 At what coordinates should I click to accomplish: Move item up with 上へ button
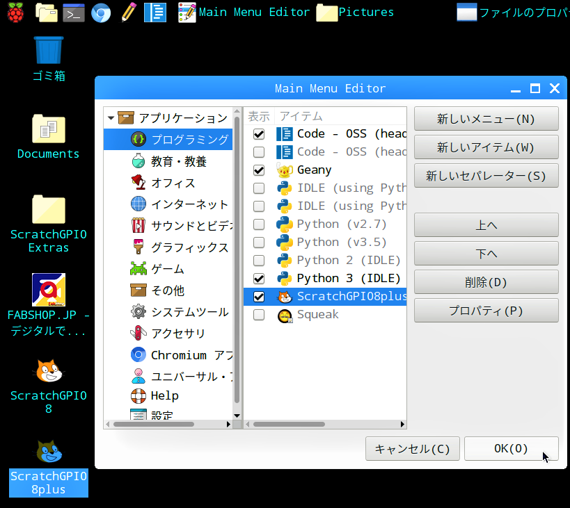(486, 225)
